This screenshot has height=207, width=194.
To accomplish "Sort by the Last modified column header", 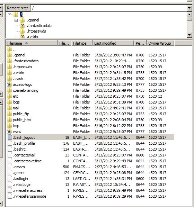I will pyautogui.click(x=113, y=43).
